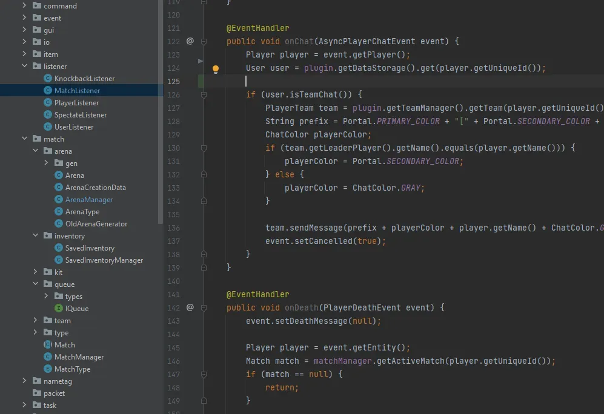Select PlayerListener in the project tree

pyautogui.click(x=76, y=103)
